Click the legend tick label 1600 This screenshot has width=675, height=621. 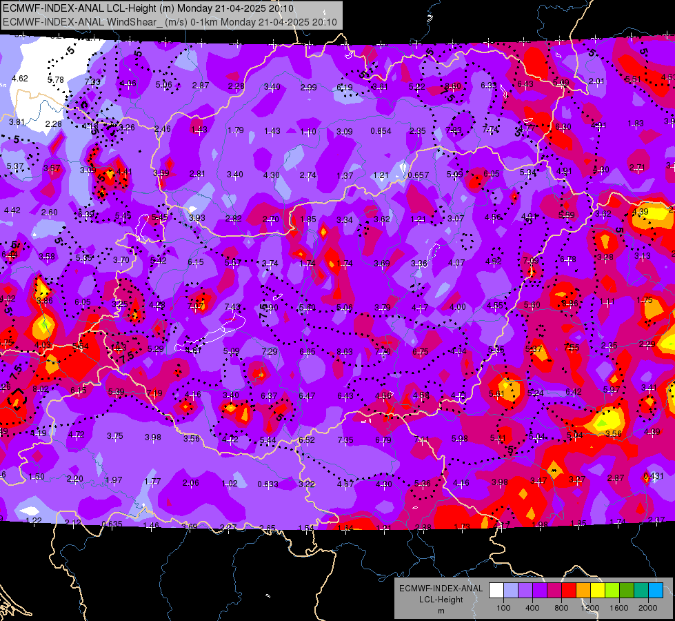click(x=619, y=608)
